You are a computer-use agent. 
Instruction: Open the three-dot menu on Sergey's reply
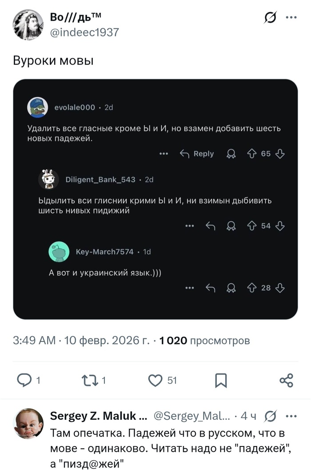(x=291, y=417)
